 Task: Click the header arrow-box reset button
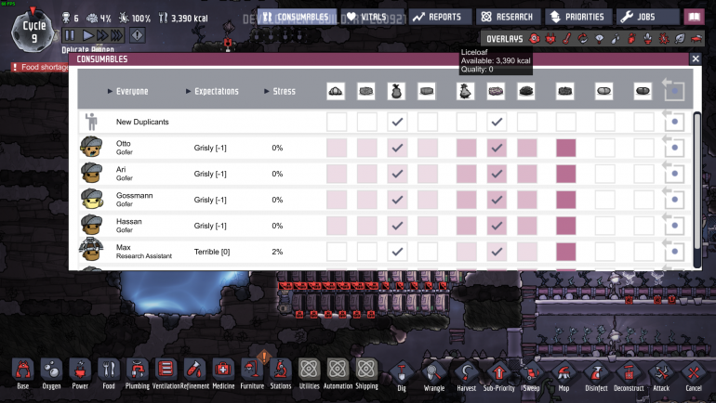pyautogui.click(x=673, y=90)
